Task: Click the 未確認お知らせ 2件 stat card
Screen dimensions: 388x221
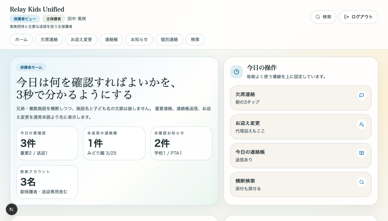Action: (x=181, y=143)
